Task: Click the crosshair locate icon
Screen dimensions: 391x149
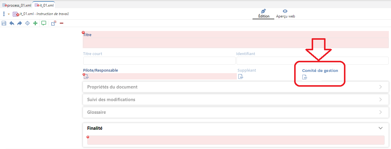Action: 27,23
